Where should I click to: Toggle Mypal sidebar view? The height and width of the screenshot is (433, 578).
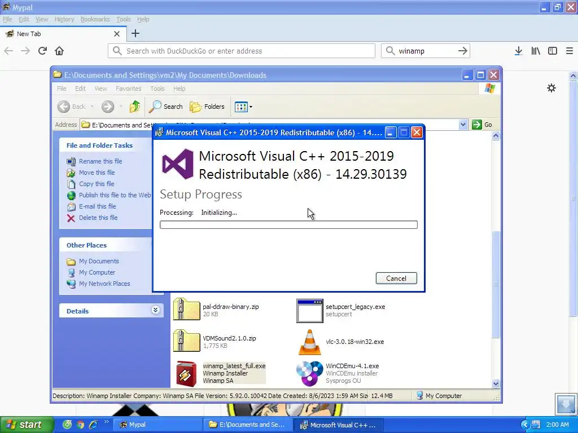553,51
